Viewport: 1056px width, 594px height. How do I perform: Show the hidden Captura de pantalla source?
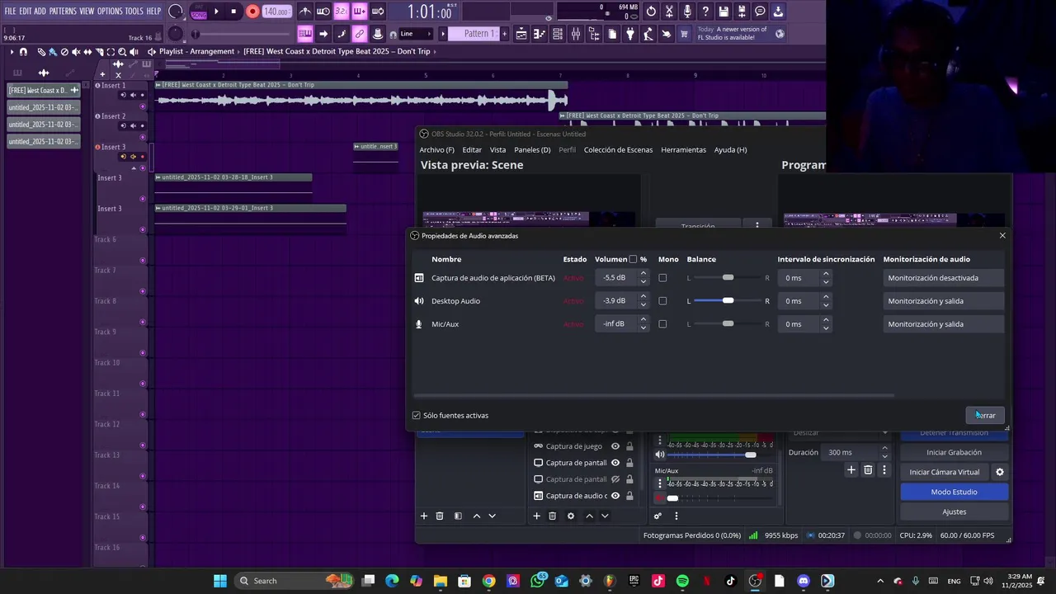[x=615, y=479]
